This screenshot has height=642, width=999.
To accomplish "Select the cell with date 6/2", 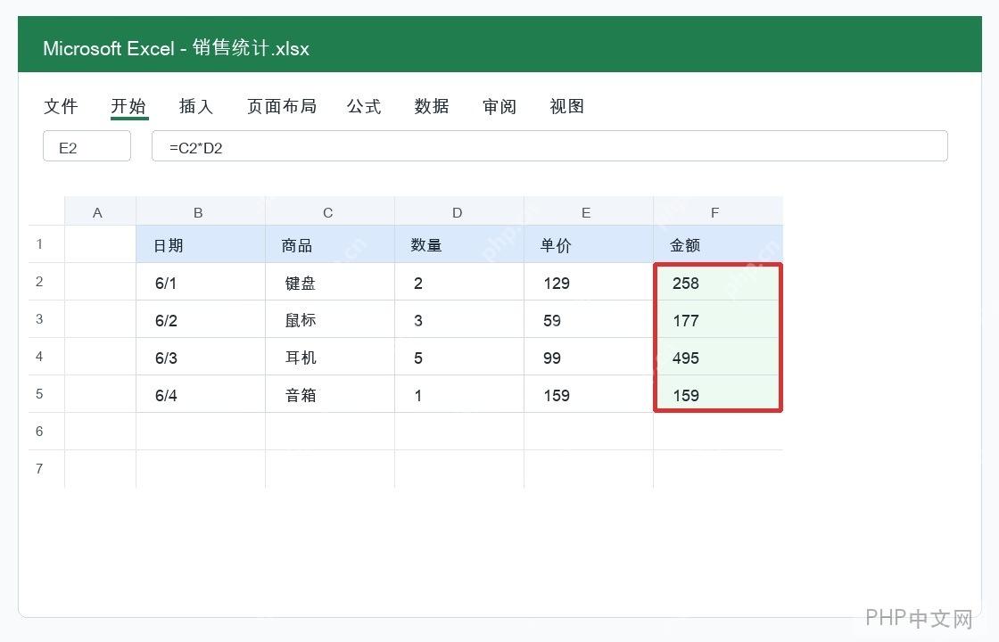I will [x=201, y=319].
